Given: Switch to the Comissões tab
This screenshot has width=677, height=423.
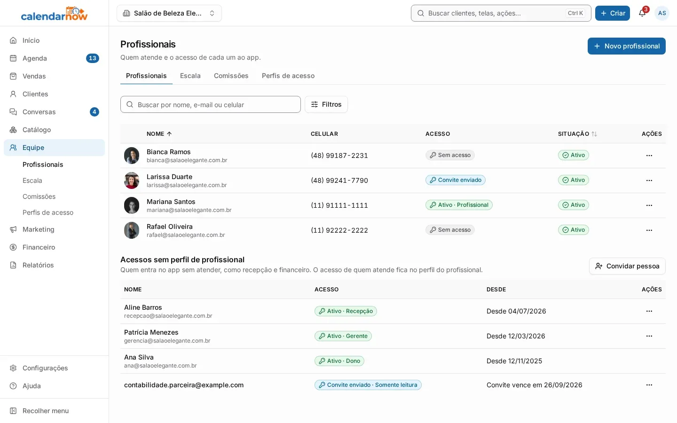Looking at the screenshot, I should point(231,76).
